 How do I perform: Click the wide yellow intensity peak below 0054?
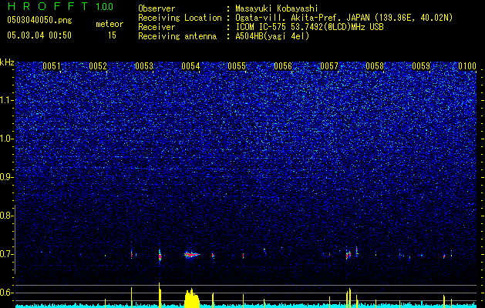(192, 298)
